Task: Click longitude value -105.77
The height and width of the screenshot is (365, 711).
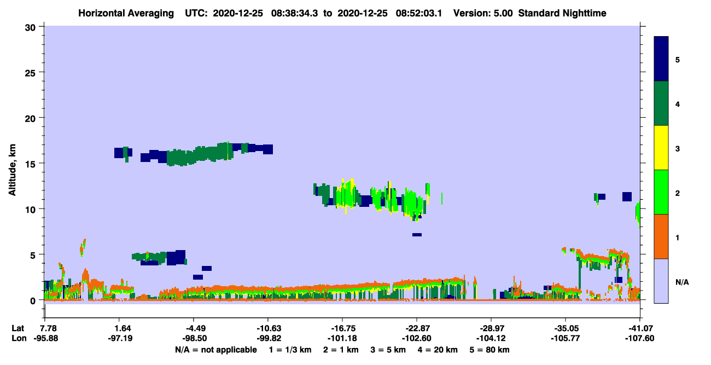Action: pyautogui.click(x=566, y=338)
